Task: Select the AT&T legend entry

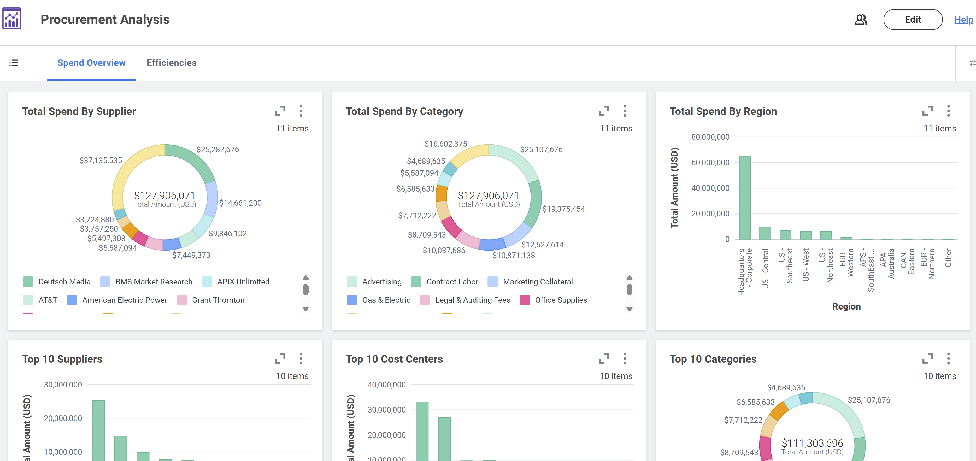Action: click(40, 300)
